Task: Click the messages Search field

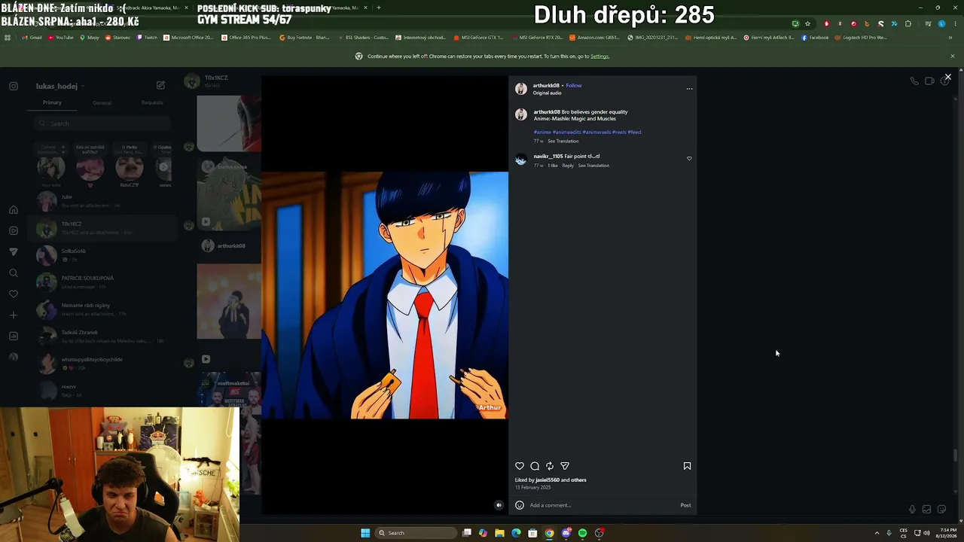Action: 102,123
